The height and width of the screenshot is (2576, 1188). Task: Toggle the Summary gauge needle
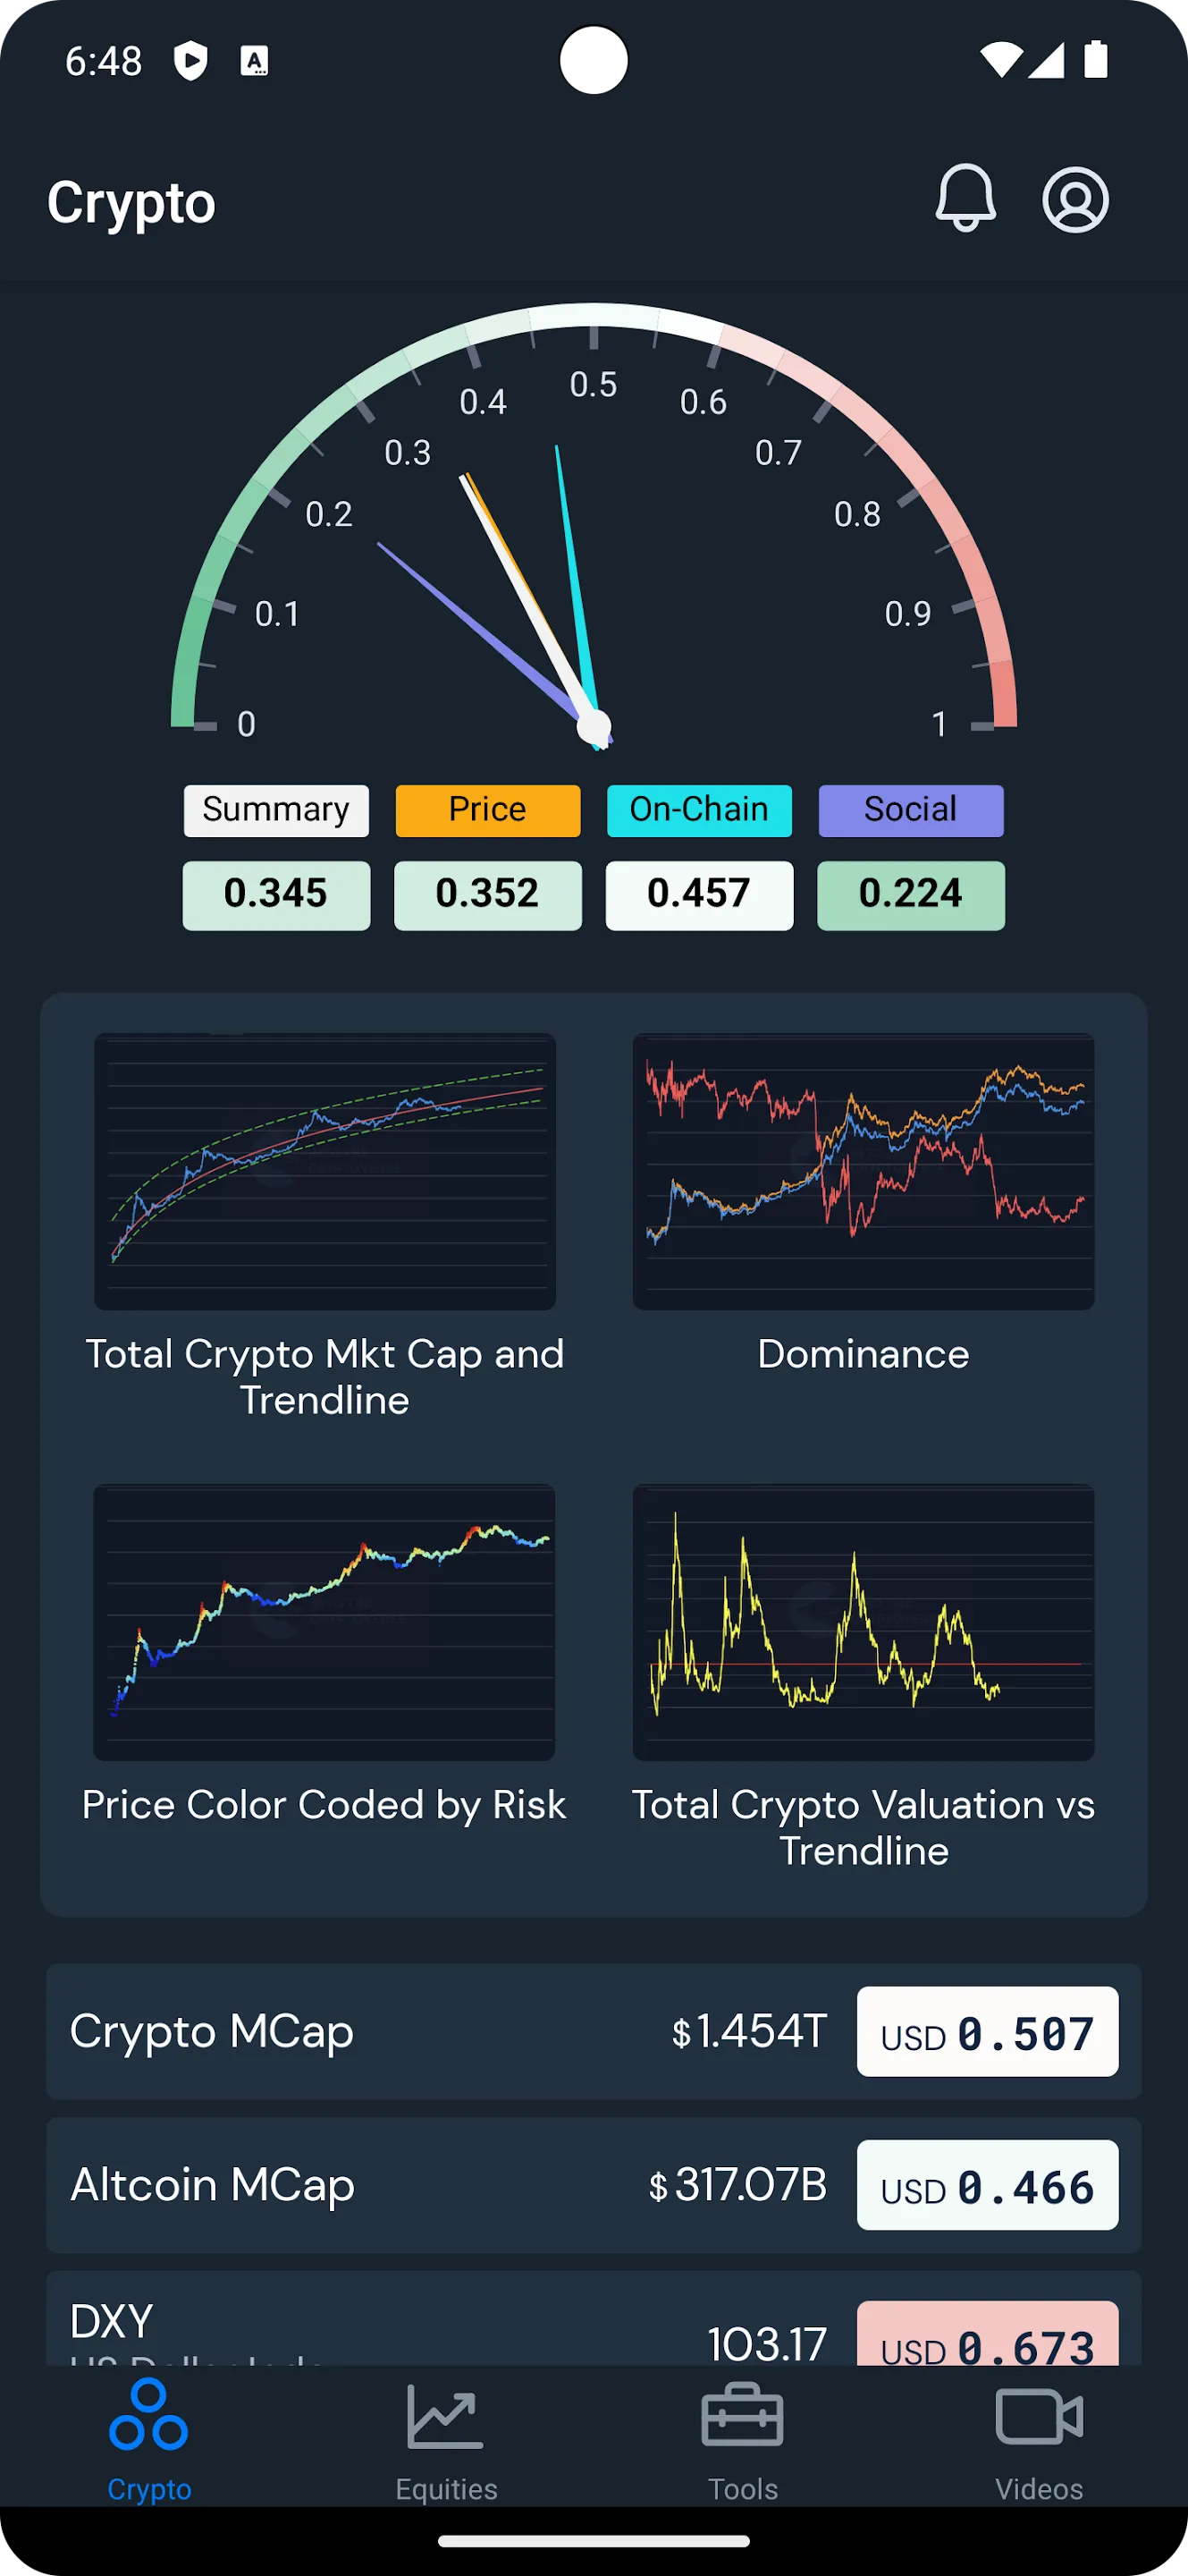point(275,810)
